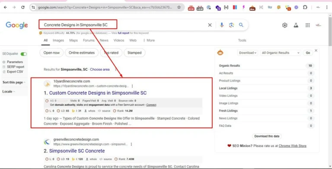This screenshot has height=169, width=332.
Task: Apply the Online estimates filter chip
Action: point(82,53)
